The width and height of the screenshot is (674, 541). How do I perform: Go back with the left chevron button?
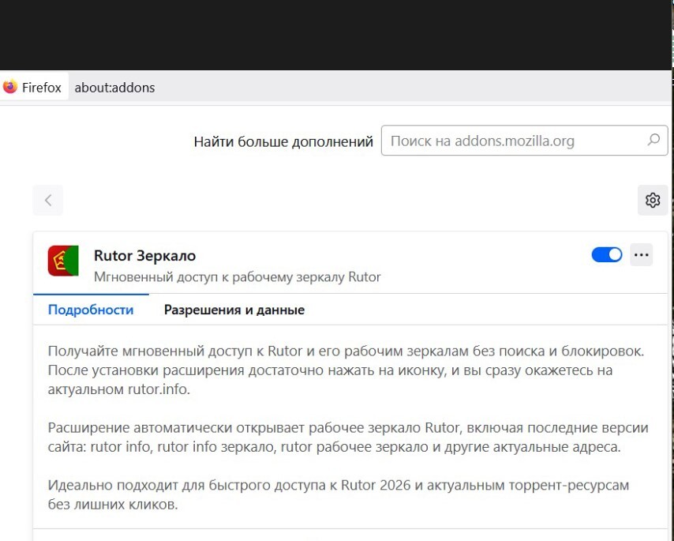pos(48,200)
